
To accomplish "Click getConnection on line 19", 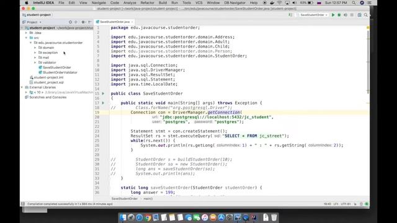I will pyautogui.click(x=223, y=112).
